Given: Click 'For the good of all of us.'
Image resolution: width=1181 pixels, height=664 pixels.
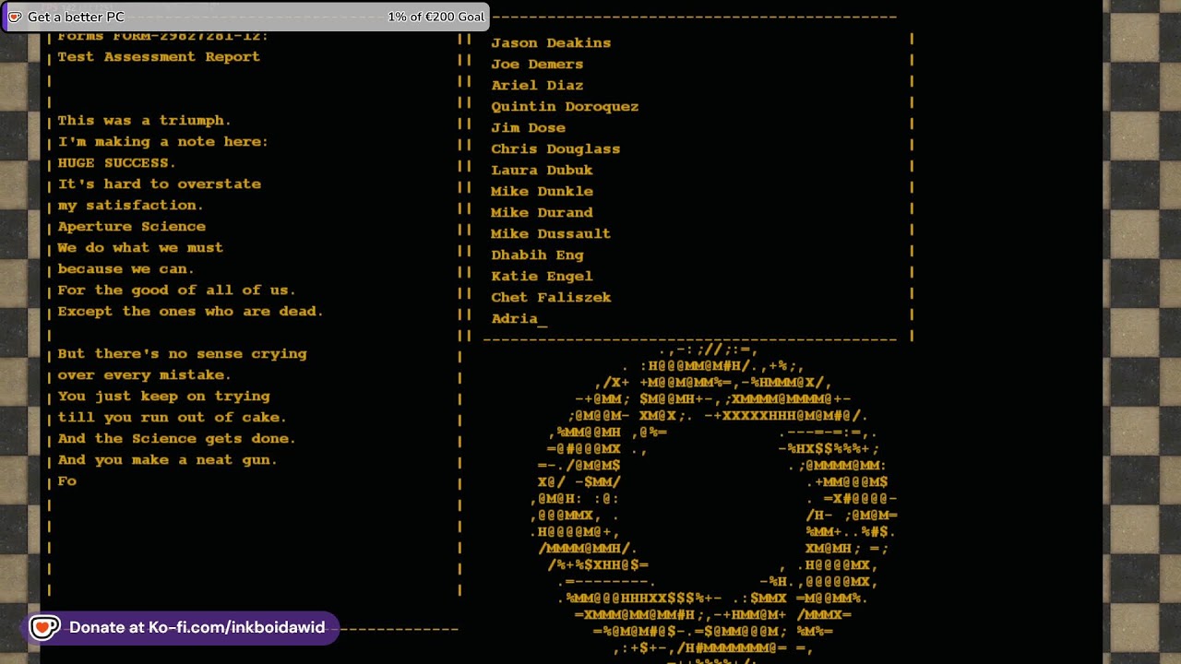Looking at the screenshot, I should [176, 290].
